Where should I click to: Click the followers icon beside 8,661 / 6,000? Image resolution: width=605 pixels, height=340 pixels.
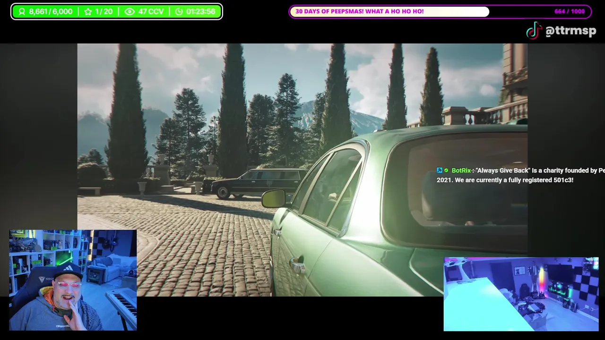click(x=21, y=12)
